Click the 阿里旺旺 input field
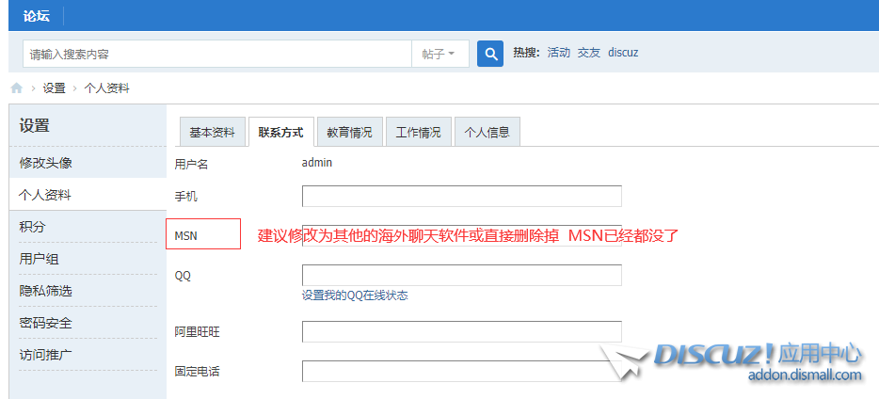879x399 pixels. coord(462,332)
